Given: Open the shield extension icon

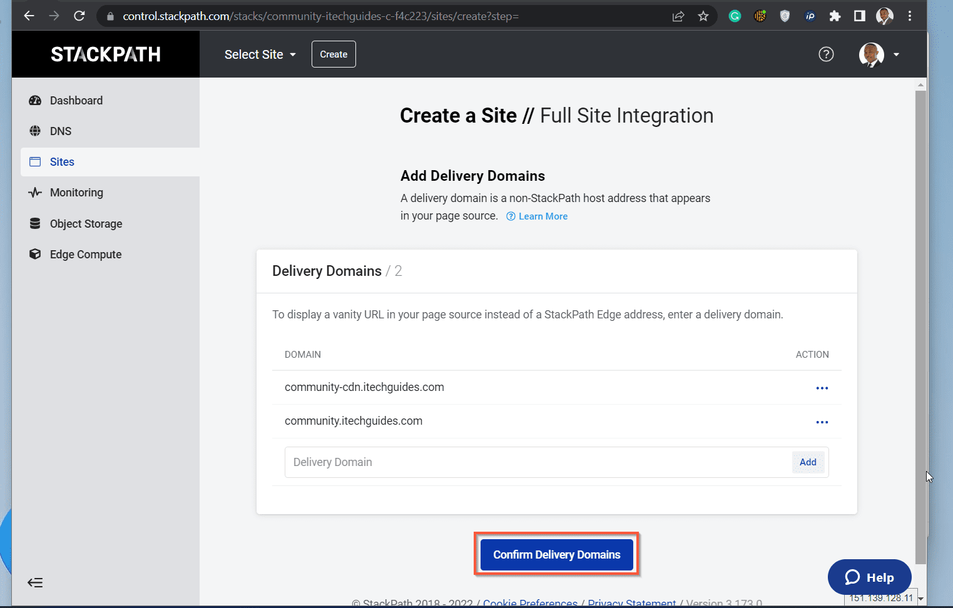Looking at the screenshot, I should click(785, 16).
